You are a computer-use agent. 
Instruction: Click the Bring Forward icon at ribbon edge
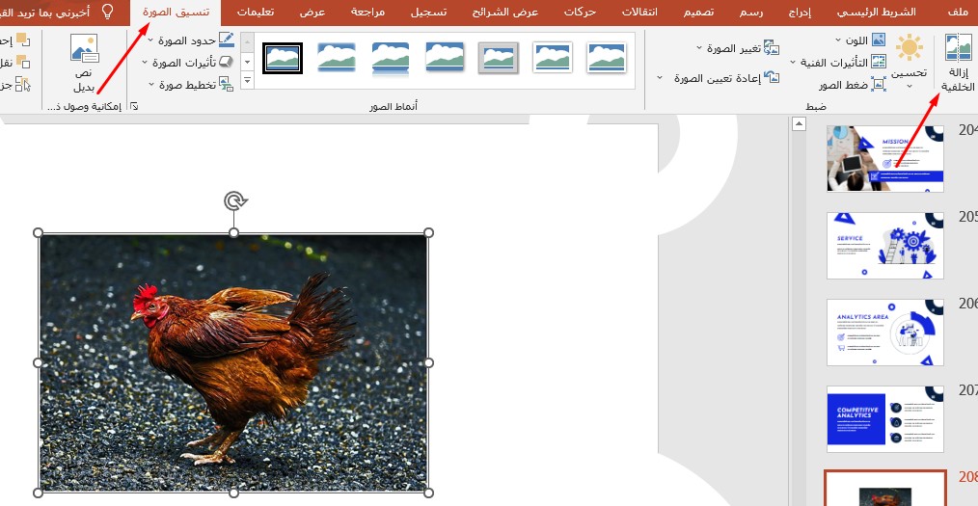(22, 40)
